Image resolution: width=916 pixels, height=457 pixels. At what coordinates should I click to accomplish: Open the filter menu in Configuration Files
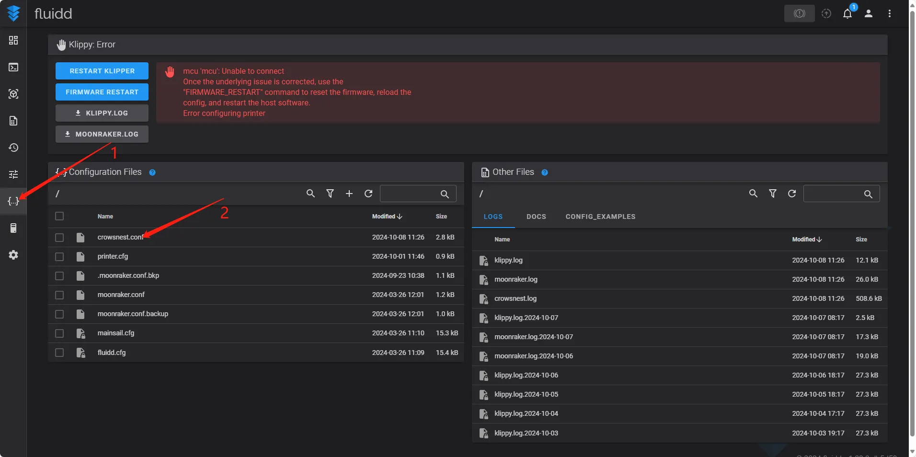pyautogui.click(x=330, y=194)
